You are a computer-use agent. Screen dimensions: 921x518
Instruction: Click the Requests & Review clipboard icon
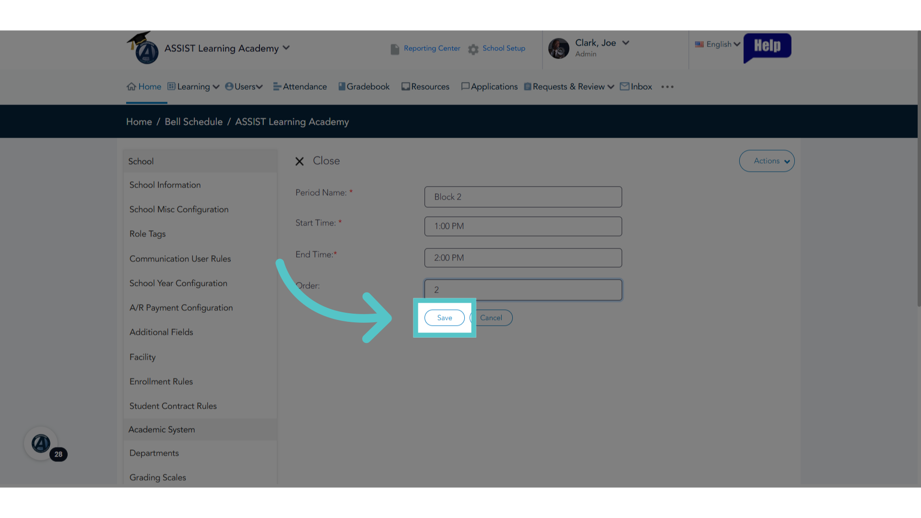528,86
